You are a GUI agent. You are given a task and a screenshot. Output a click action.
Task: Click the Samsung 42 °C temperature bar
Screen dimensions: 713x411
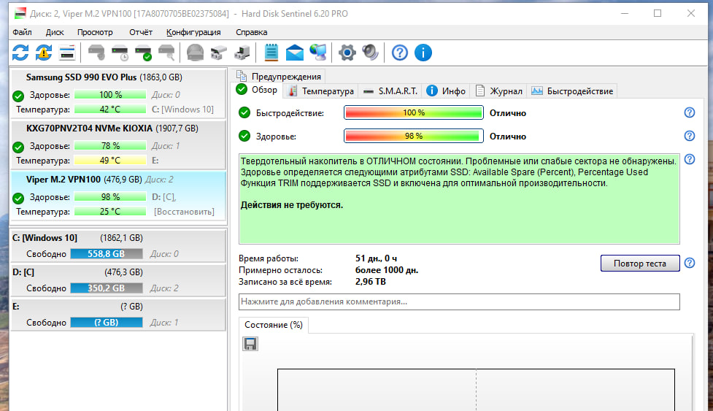pos(110,109)
